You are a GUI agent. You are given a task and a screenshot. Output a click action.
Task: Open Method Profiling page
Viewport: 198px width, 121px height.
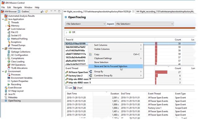[19, 39]
